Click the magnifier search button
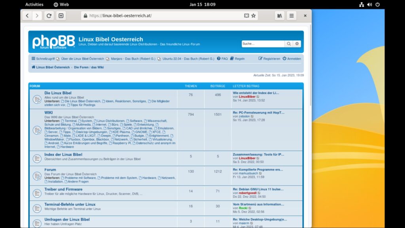Screen dimensions: 405x228 (x=288, y=44)
